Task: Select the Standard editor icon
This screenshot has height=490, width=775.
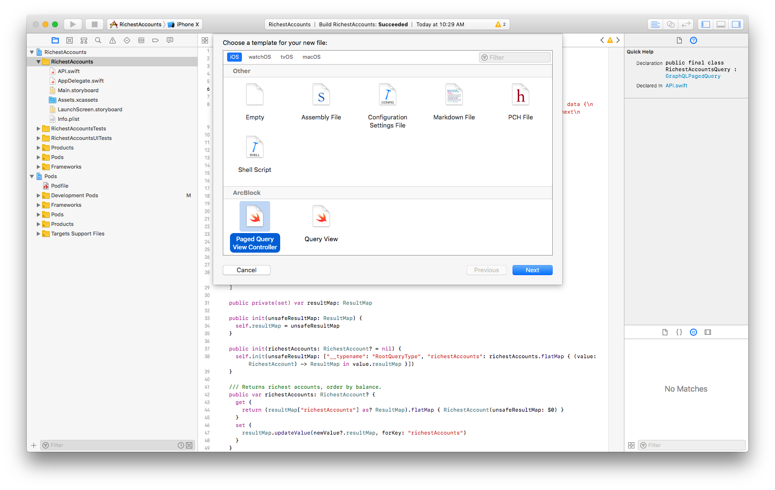Action: click(655, 24)
